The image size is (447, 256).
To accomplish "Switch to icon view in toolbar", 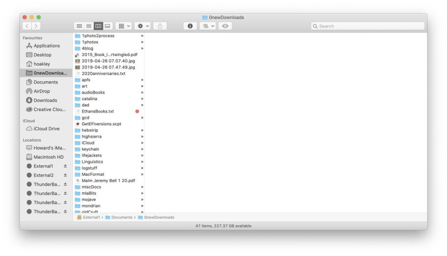I will pyautogui.click(x=79, y=26).
